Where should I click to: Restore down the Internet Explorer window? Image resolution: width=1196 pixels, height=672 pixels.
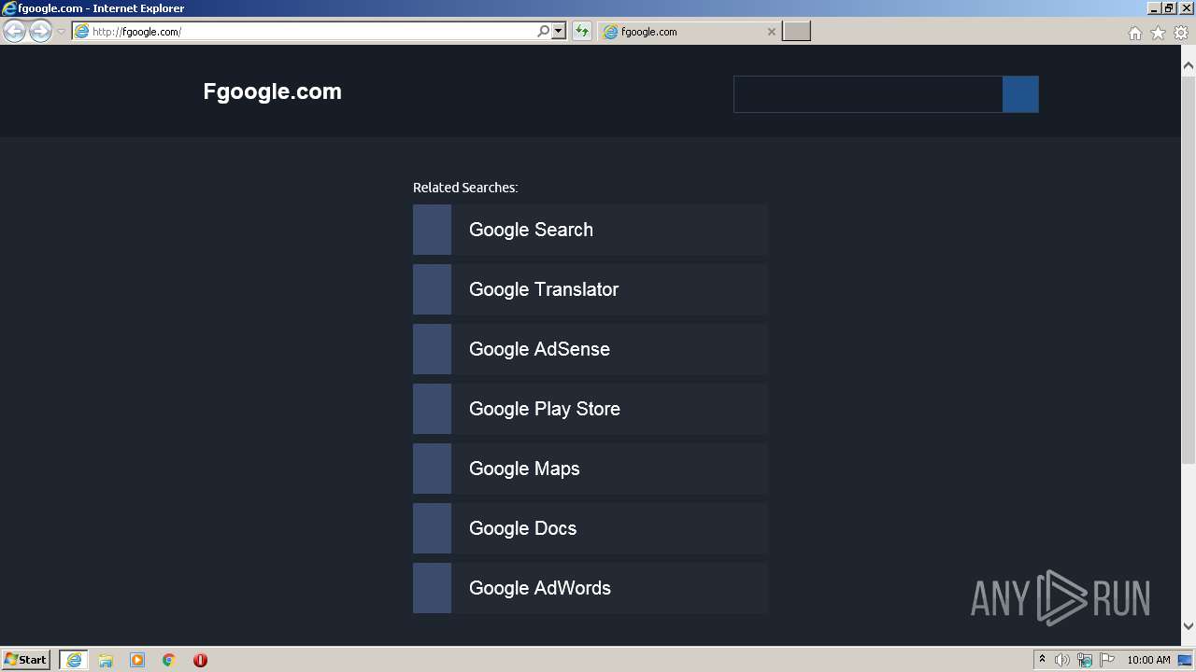pos(1168,7)
